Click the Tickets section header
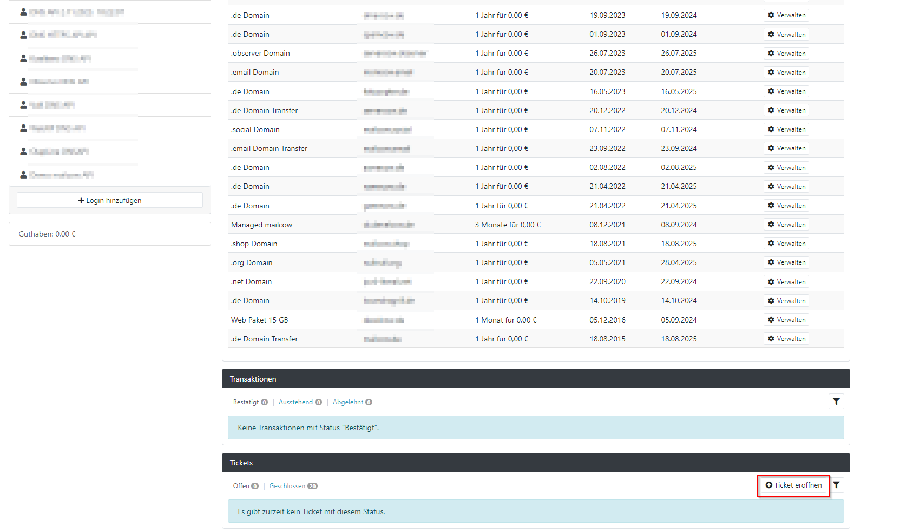 click(536, 463)
